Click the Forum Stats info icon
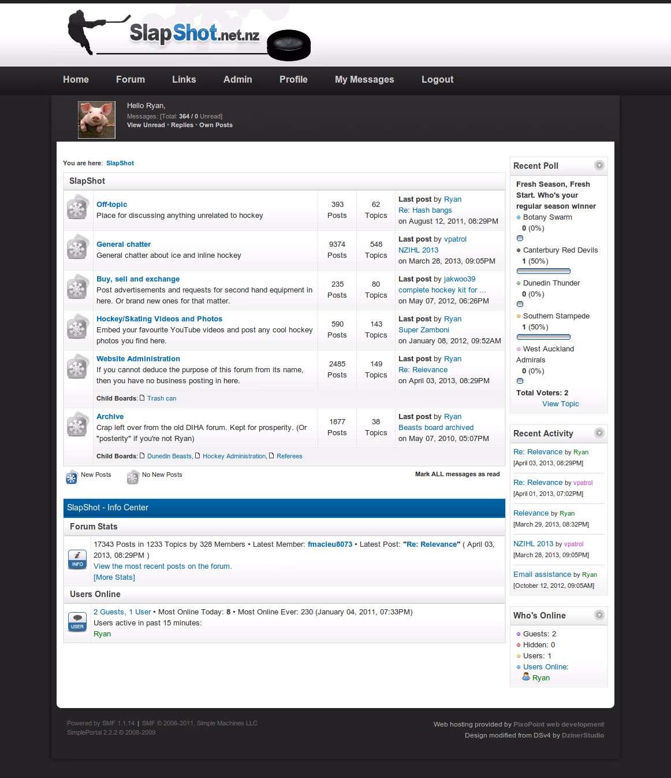This screenshot has width=671, height=778. tap(77, 559)
